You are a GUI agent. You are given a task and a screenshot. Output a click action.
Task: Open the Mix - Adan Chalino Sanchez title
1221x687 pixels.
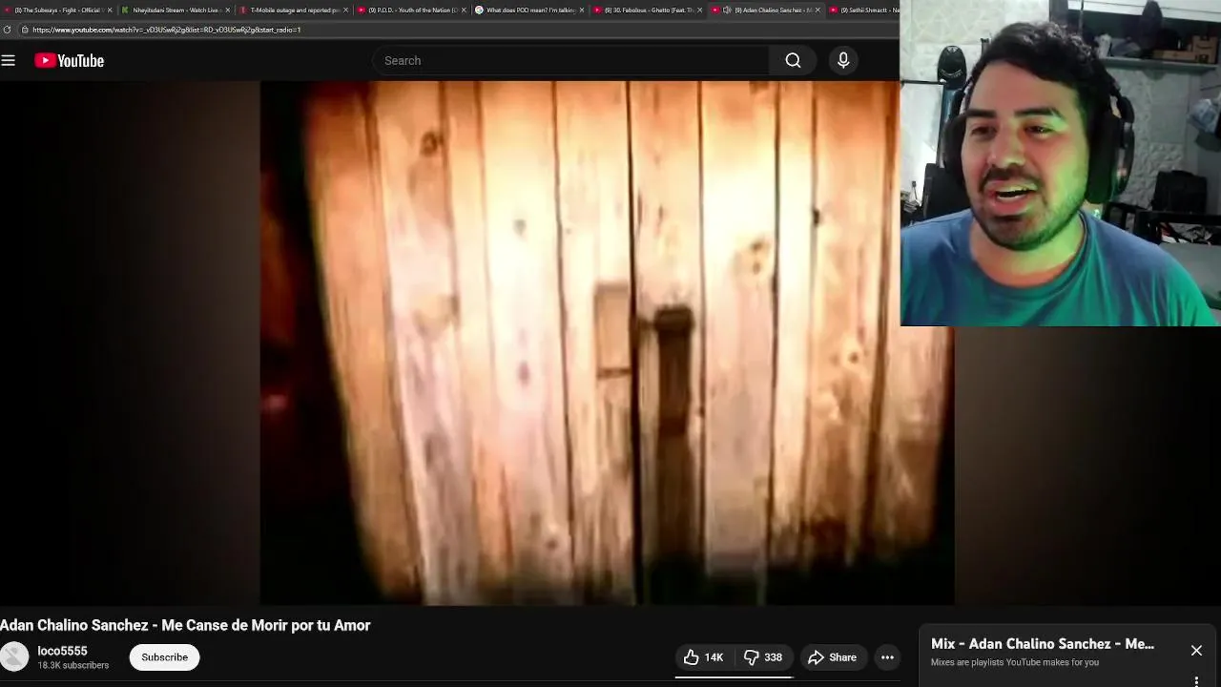(1042, 644)
